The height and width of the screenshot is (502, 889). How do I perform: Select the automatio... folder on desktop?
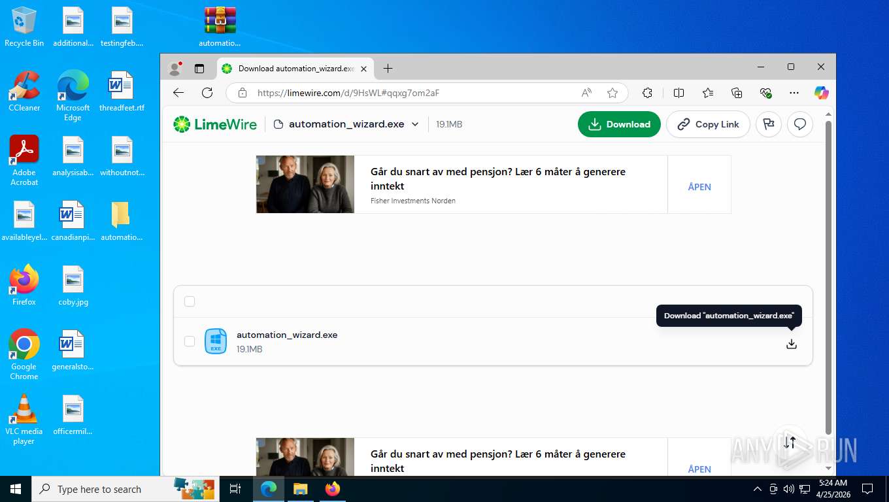(x=122, y=221)
